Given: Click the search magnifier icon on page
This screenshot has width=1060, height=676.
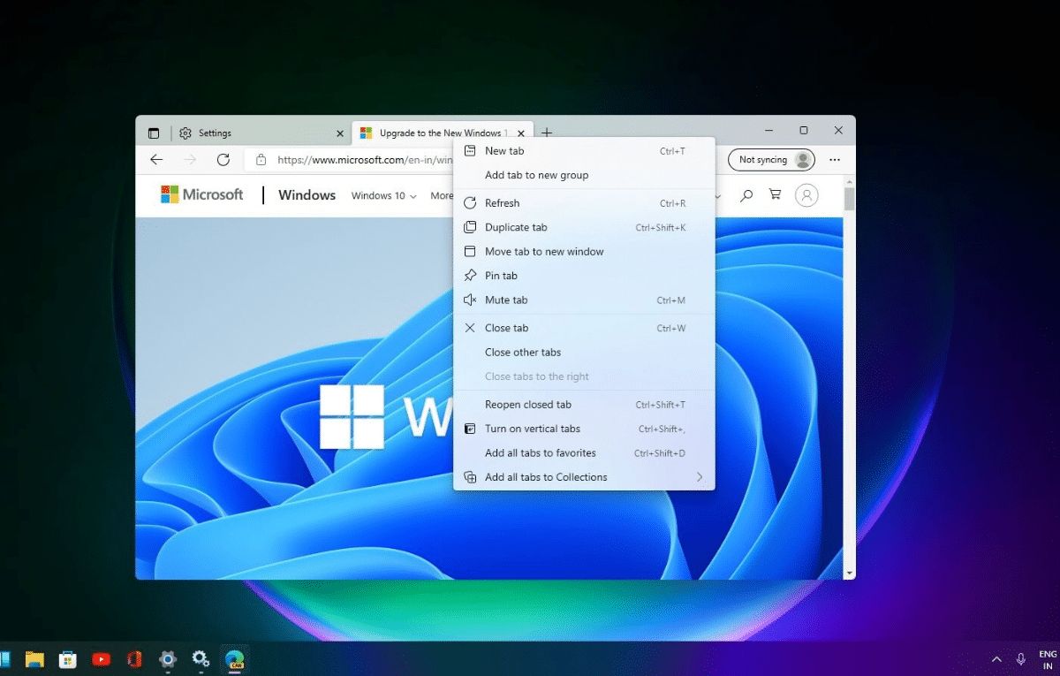Looking at the screenshot, I should pyautogui.click(x=746, y=195).
